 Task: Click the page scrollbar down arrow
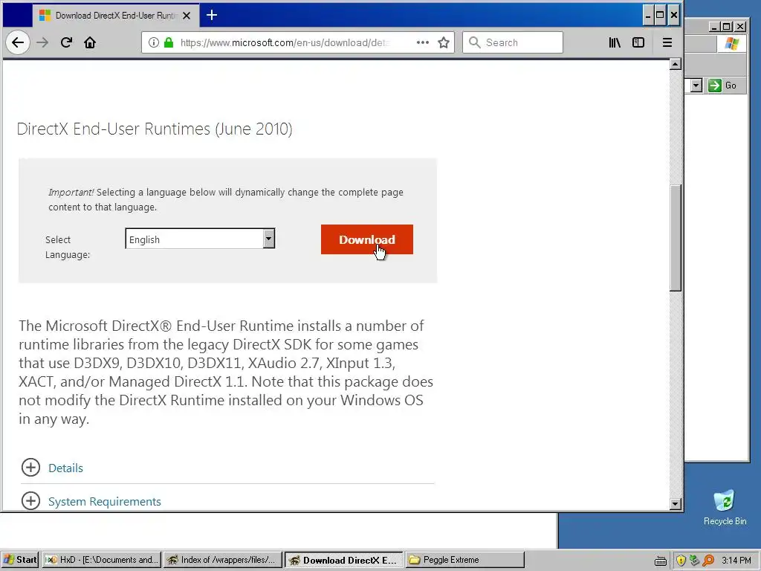(x=675, y=504)
